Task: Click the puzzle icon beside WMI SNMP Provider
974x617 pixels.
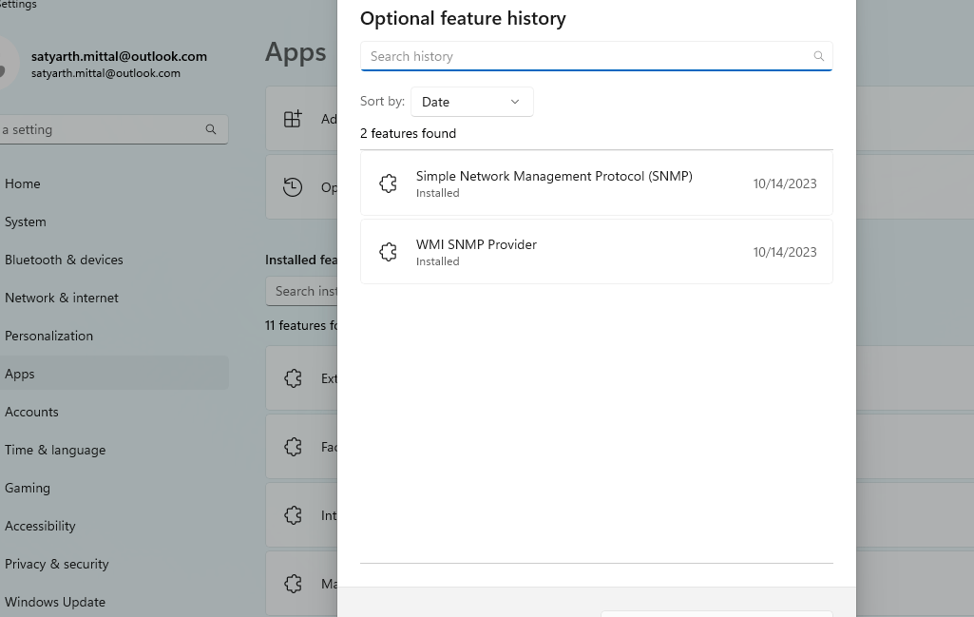Action: (x=388, y=251)
